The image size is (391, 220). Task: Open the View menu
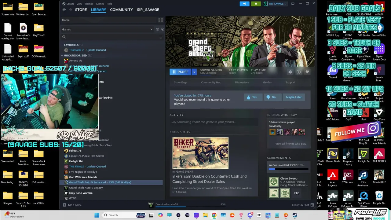click(79, 4)
